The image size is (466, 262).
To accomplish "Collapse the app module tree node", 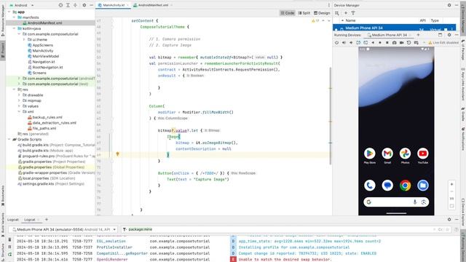I will click(x=9, y=12).
